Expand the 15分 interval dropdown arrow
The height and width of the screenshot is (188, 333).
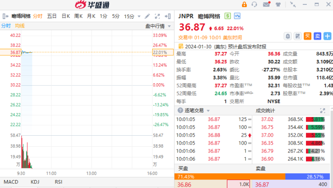[x=139, y=16]
